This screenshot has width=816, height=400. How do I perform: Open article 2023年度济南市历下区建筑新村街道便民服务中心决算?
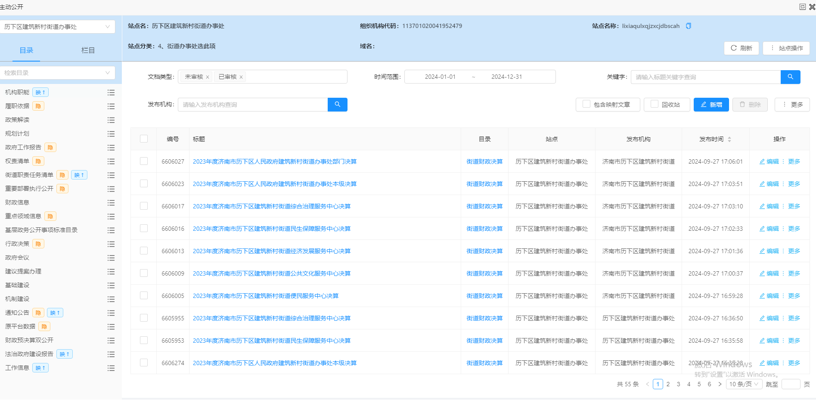point(266,296)
